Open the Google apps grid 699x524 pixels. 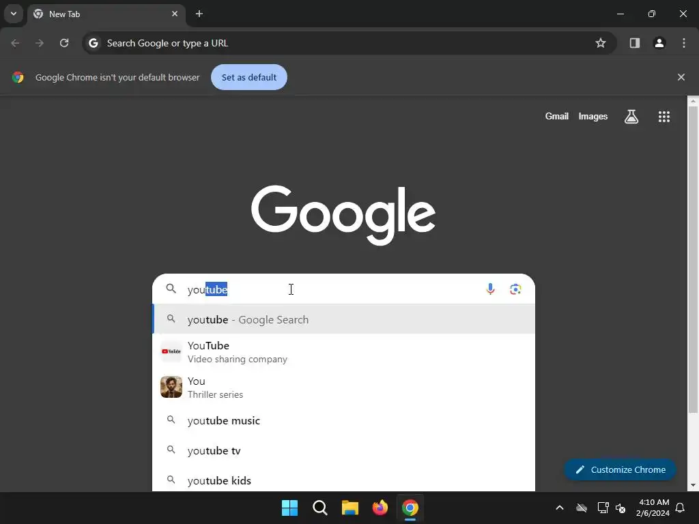tap(664, 117)
